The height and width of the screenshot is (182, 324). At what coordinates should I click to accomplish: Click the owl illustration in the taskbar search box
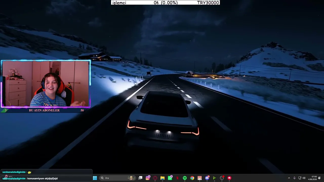(131, 178)
